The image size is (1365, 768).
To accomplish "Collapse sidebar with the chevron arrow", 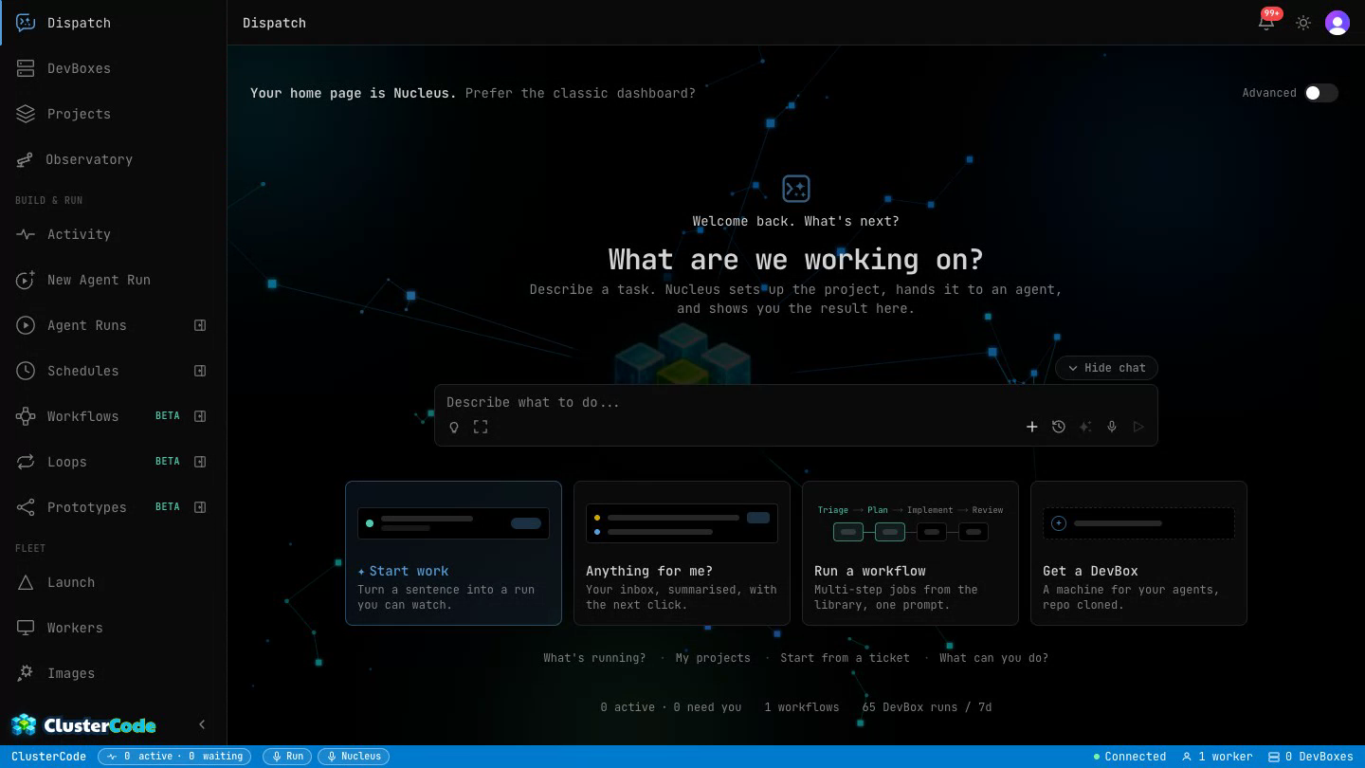I will click(x=202, y=724).
